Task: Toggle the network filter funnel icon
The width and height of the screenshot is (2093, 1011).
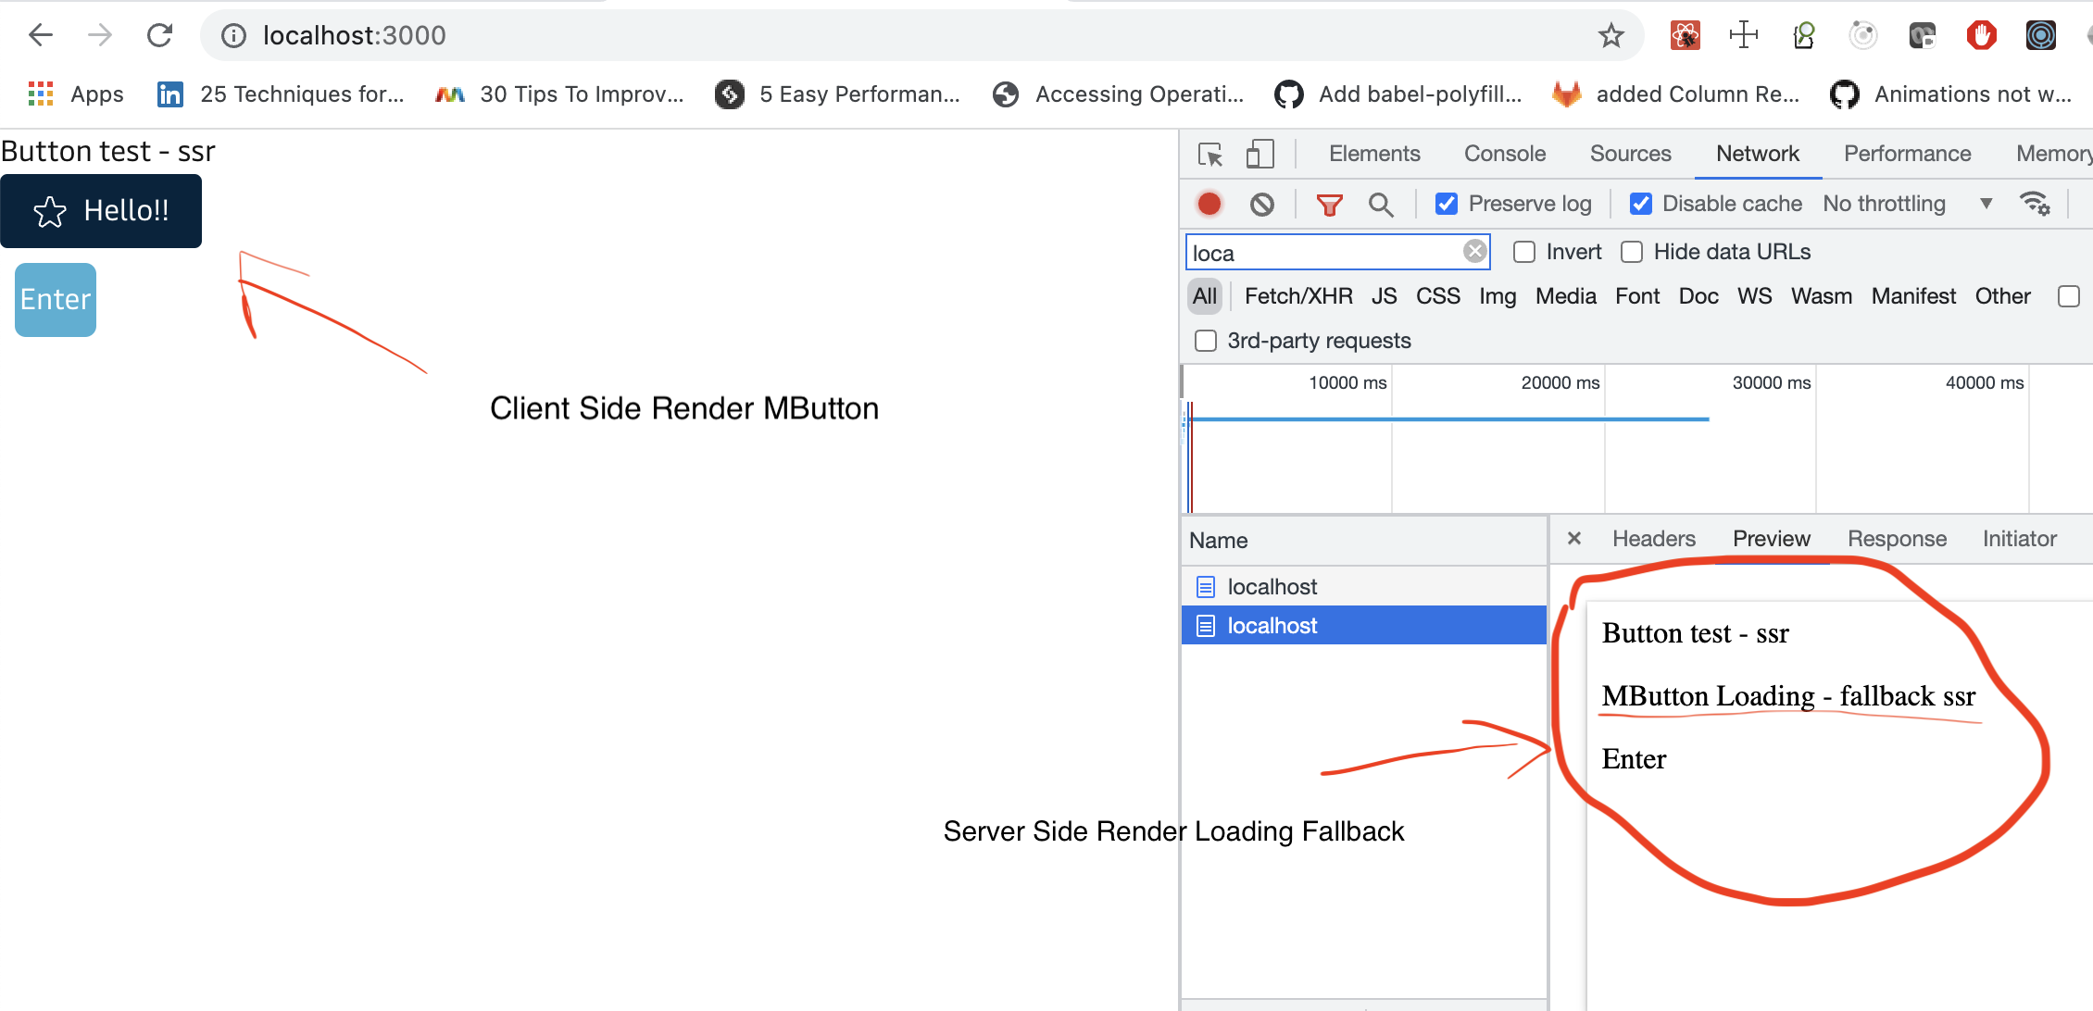Action: pyautogui.click(x=1329, y=205)
